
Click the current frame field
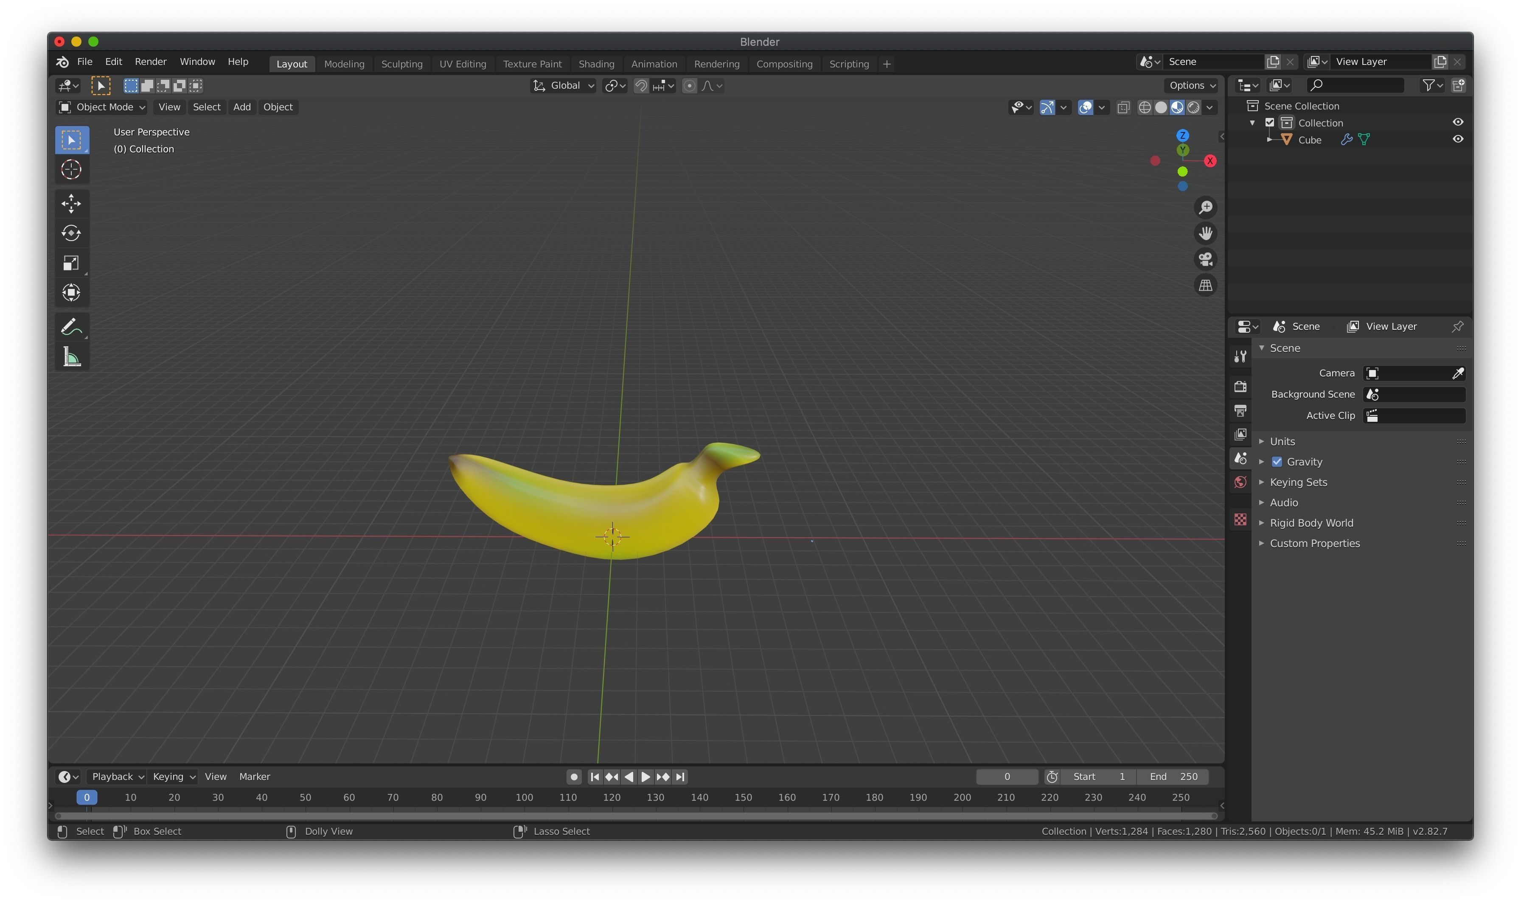(1007, 777)
